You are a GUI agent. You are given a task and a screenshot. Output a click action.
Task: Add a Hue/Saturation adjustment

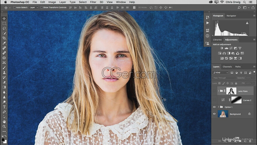point(220,53)
